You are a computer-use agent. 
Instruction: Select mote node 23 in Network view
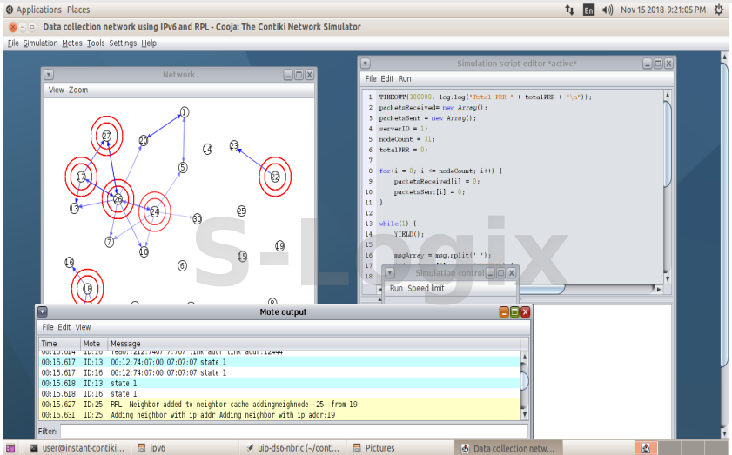pyautogui.click(x=234, y=146)
